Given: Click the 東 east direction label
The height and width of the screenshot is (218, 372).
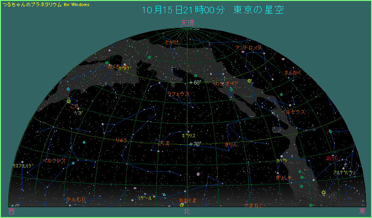Looking at the screenshot, I should [362, 211].
